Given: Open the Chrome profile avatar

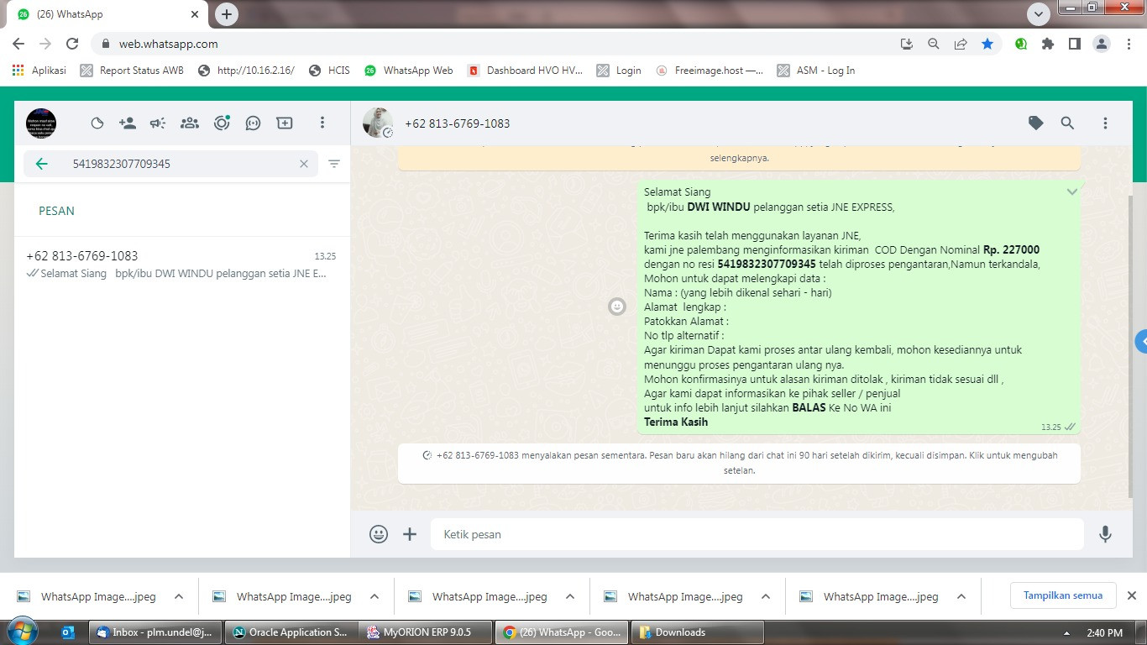Looking at the screenshot, I should point(1102,44).
